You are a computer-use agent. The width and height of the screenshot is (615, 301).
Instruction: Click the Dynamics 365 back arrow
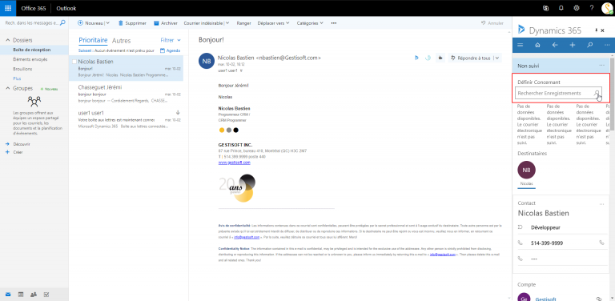[555, 45]
